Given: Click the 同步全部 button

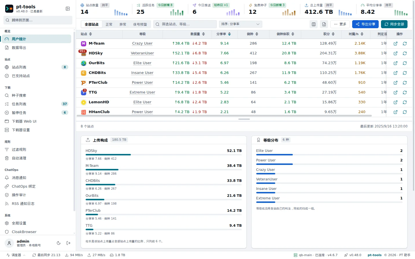Looking at the screenshot, I should [x=394, y=24].
